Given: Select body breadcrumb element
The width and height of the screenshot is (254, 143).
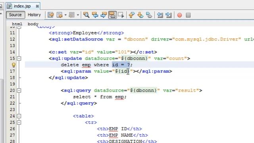Looking at the screenshot, I should pyautogui.click(x=33, y=24).
